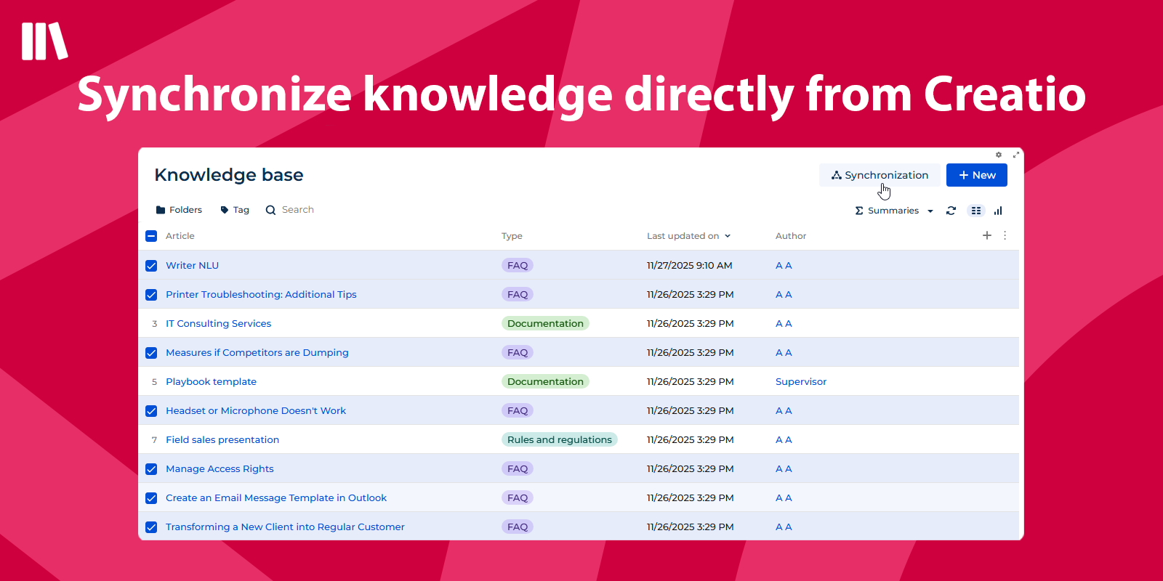The image size is (1163, 581).
Task: Expand the Summaries dropdown
Action: (x=894, y=211)
